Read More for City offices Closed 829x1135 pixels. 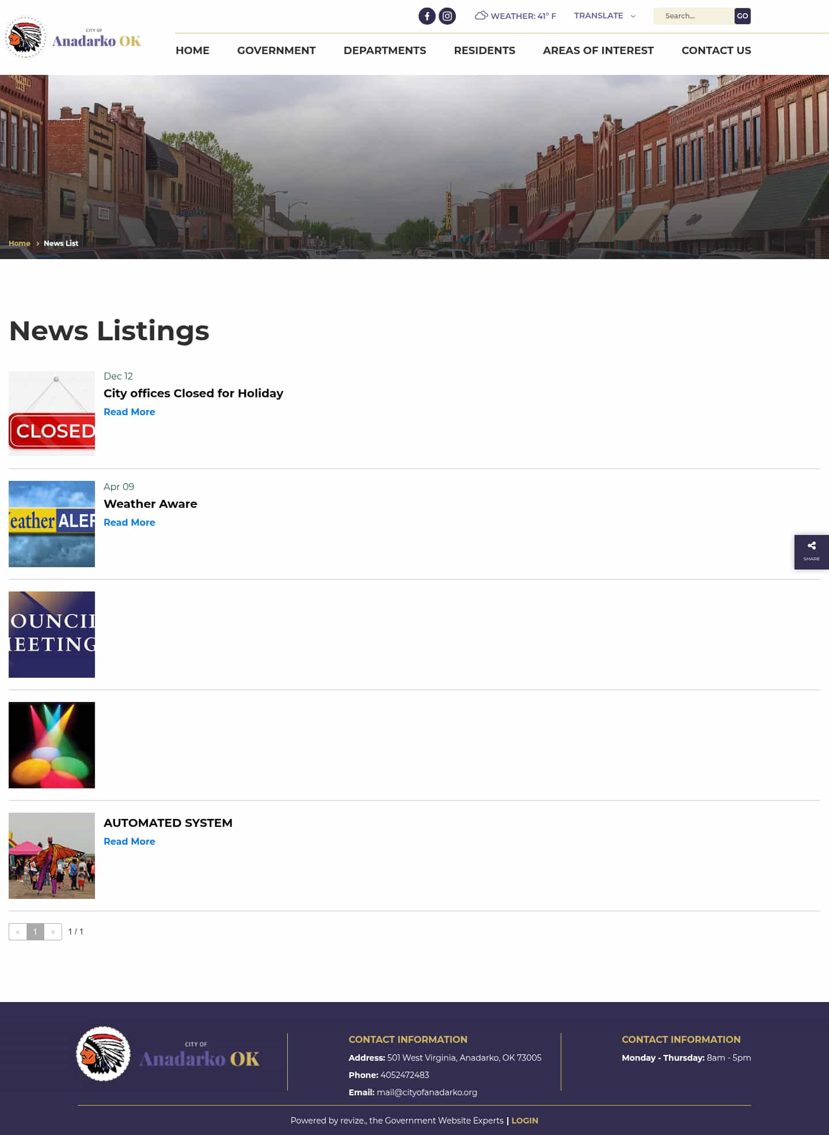tap(130, 412)
